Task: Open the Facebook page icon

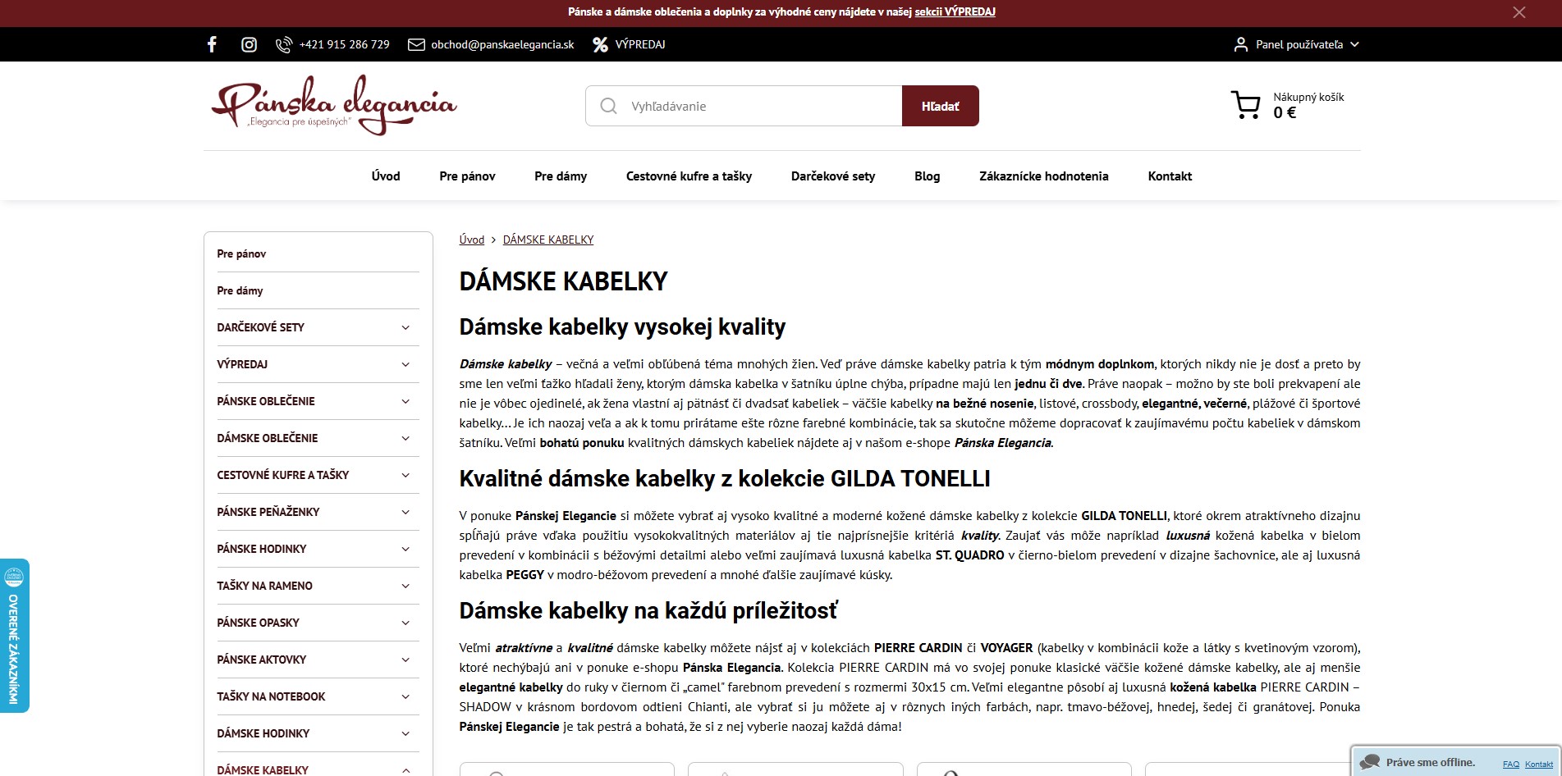Action: (x=212, y=44)
